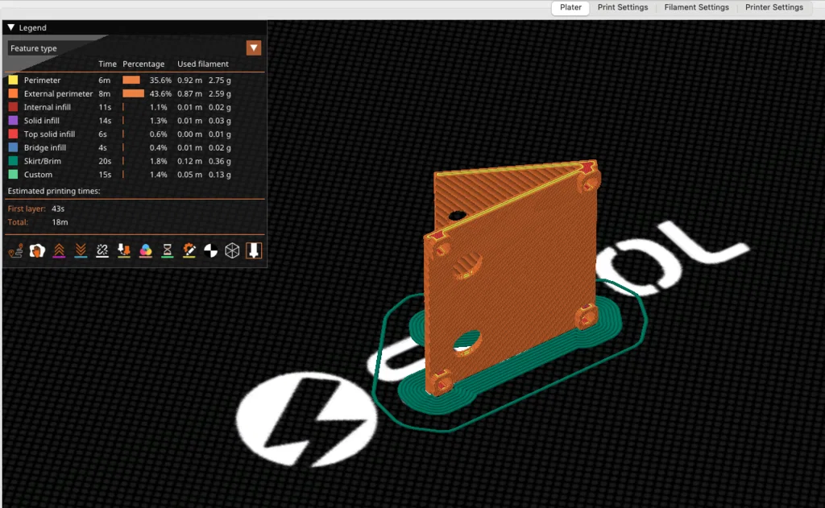Toggle Retractions upward-chevrons icon
Screen dimensions: 825x508
tap(59, 251)
